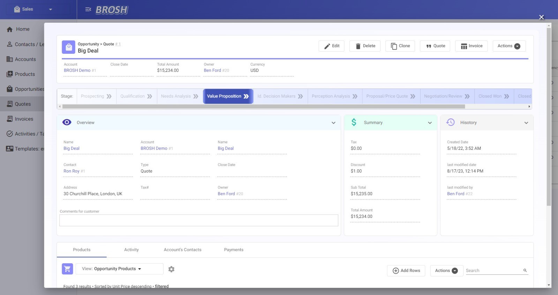Set stage to Qualification
This screenshot has width=558, height=295.
(136, 96)
